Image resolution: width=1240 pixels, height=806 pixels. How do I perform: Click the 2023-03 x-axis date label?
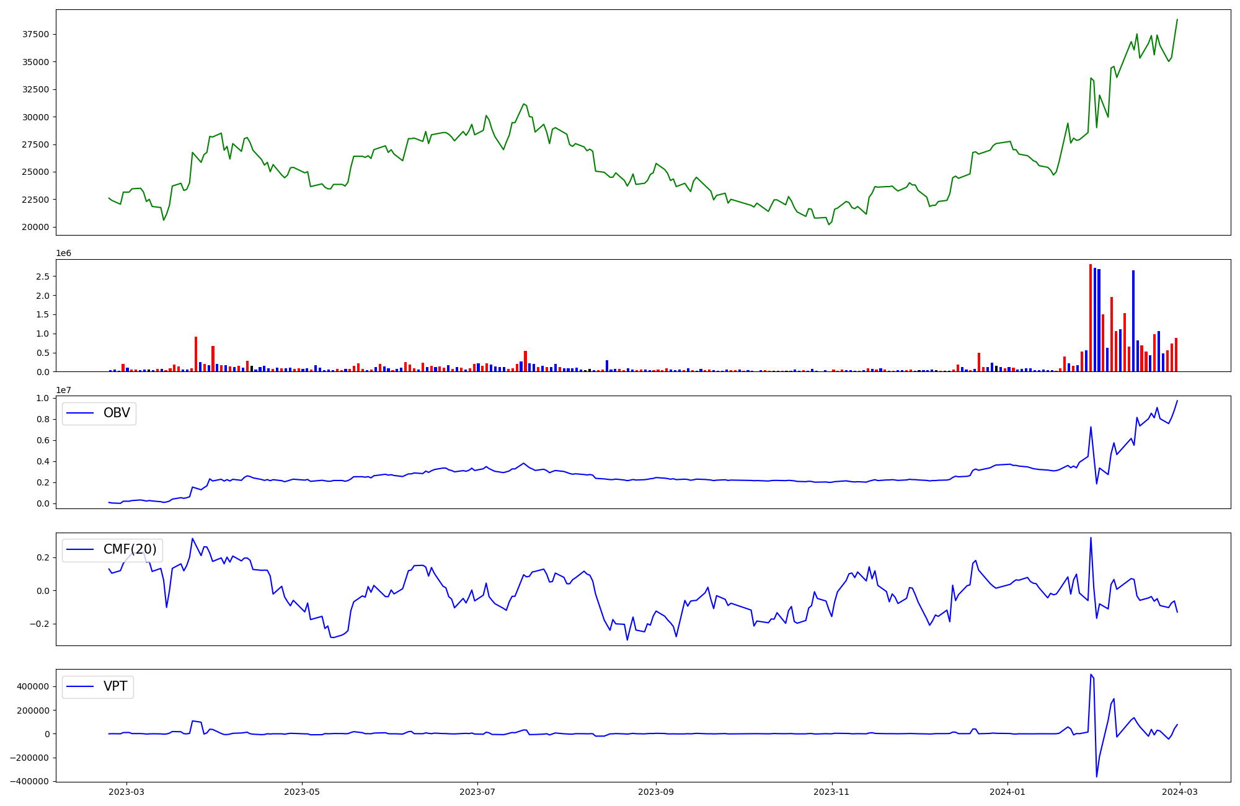tap(126, 792)
